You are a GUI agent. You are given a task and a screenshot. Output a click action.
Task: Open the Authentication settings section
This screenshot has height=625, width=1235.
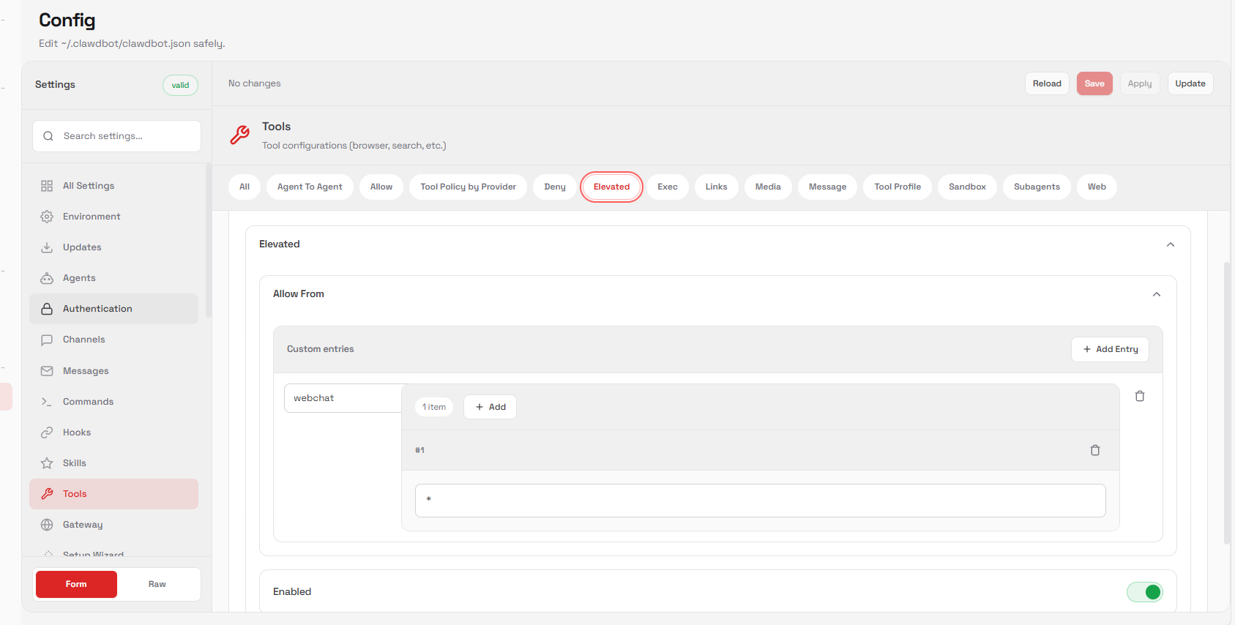(113, 309)
